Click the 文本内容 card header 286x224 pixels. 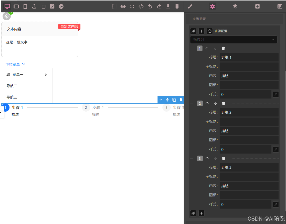[40, 29]
